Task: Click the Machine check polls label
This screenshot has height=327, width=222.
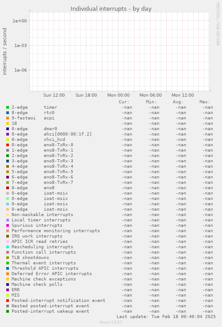Action: (37, 285)
